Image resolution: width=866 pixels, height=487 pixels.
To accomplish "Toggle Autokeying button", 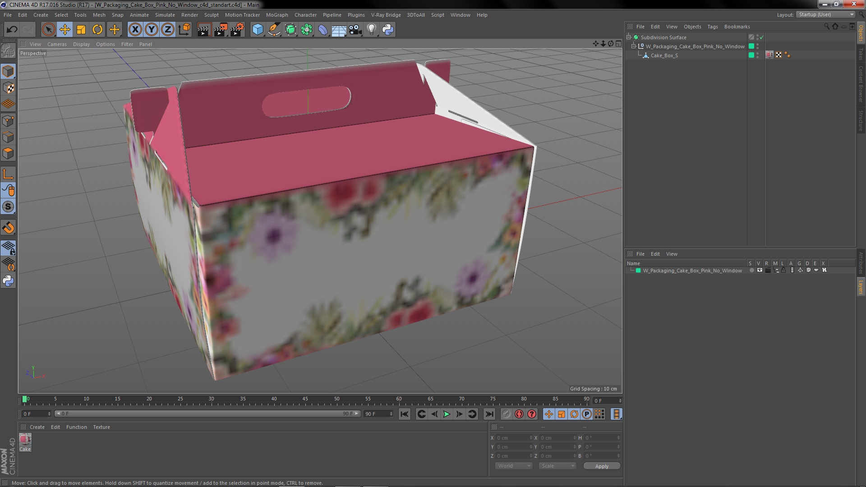I will click(x=519, y=414).
